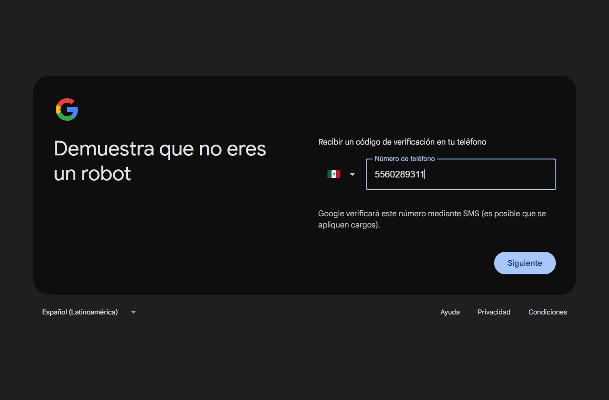609x400 pixels.
Task: Click the Mexico flag icon
Action: pyautogui.click(x=334, y=174)
